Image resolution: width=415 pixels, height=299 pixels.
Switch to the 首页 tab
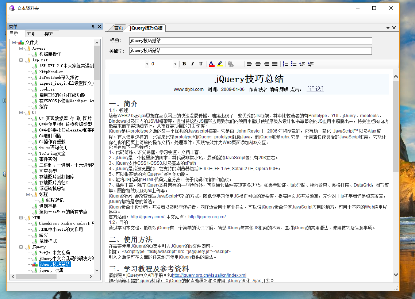coord(118,28)
